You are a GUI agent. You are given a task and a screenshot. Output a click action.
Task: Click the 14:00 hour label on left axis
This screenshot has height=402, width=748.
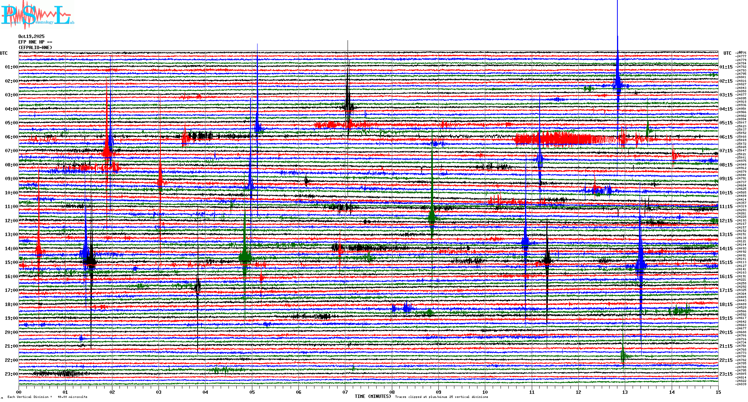[x=11, y=249]
